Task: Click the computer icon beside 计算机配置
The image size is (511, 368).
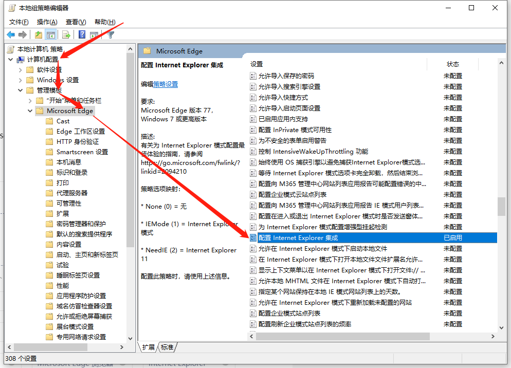Action: (x=21, y=60)
